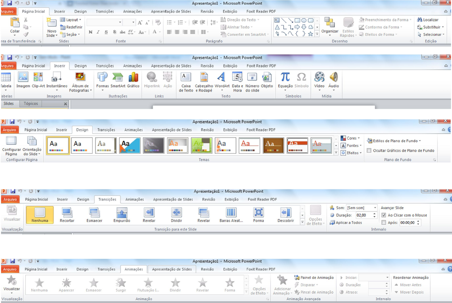Toggle text shadow S formatting
Viewport: 452px width, 303px height.
115,32
